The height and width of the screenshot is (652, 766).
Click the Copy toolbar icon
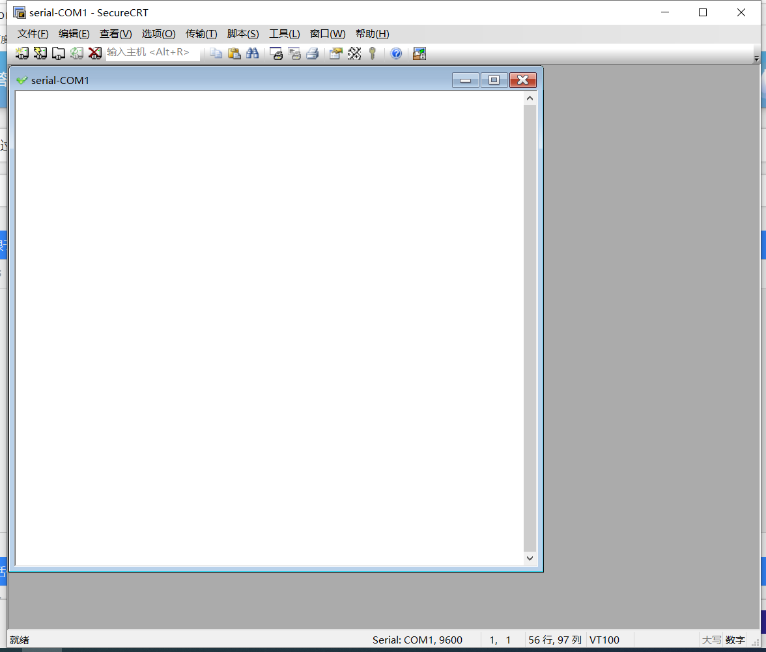(x=216, y=53)
